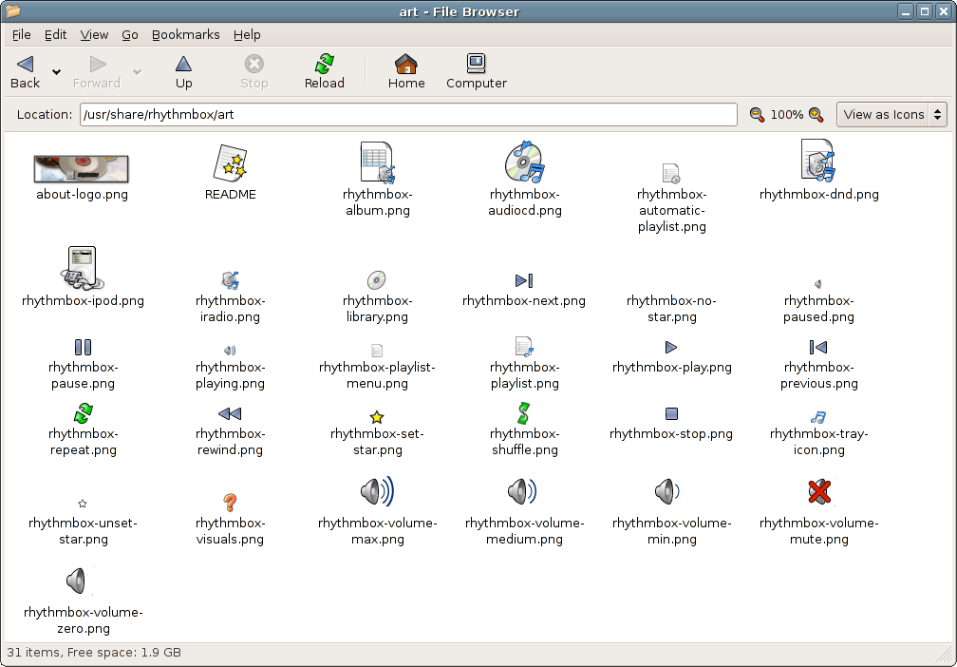Open the Go menu
This screenshot has height=667, width=957.
(x=130, y=35)
